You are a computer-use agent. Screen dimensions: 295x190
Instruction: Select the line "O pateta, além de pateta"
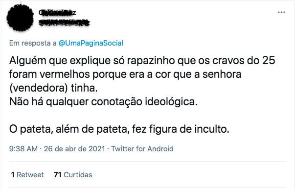(x=119, y=129)
